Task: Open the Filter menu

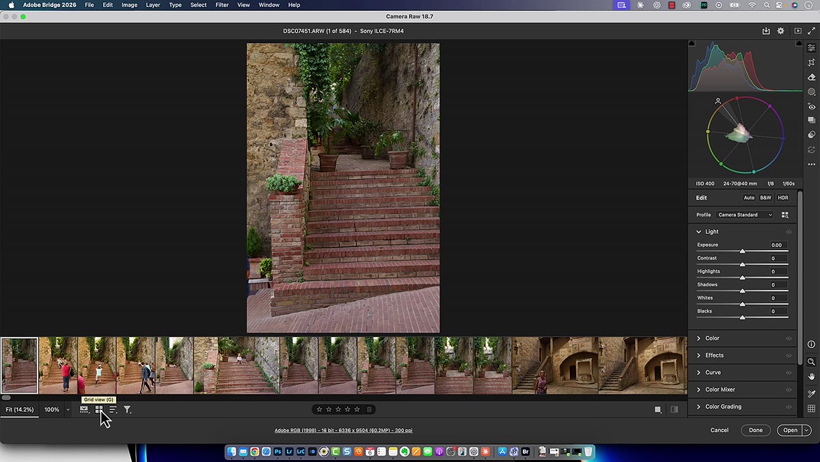Action: (x=222, y=5)
